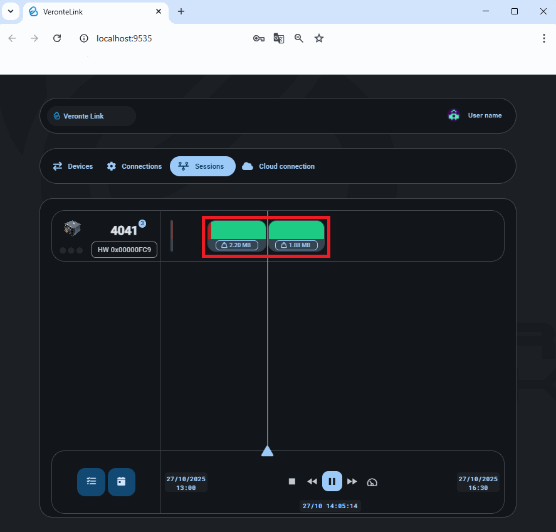The width and height of the screenshot is (556, 532).
Task: Open the calendar date picker button
Action: (122, 482)
